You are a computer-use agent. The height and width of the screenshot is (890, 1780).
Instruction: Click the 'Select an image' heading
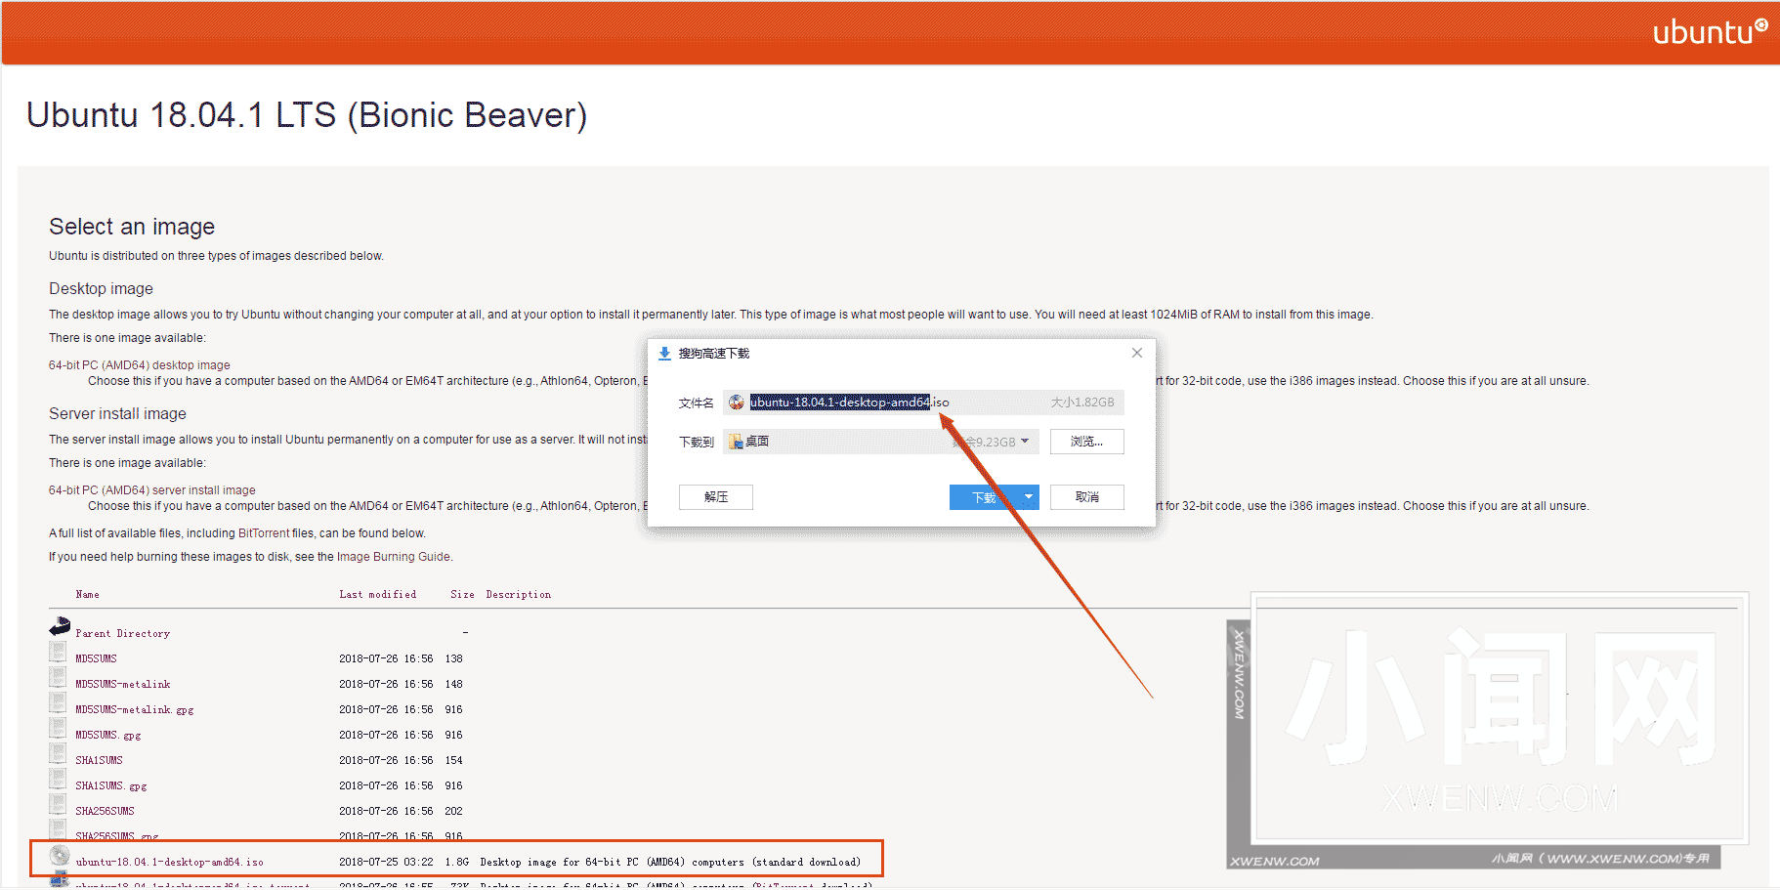[132, 227]
